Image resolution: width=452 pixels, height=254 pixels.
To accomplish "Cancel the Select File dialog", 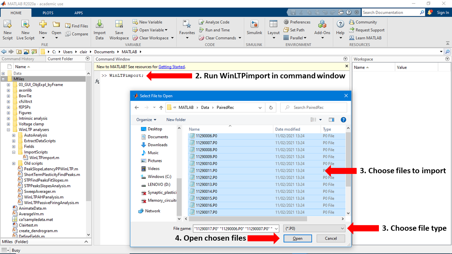I will 331,238.
